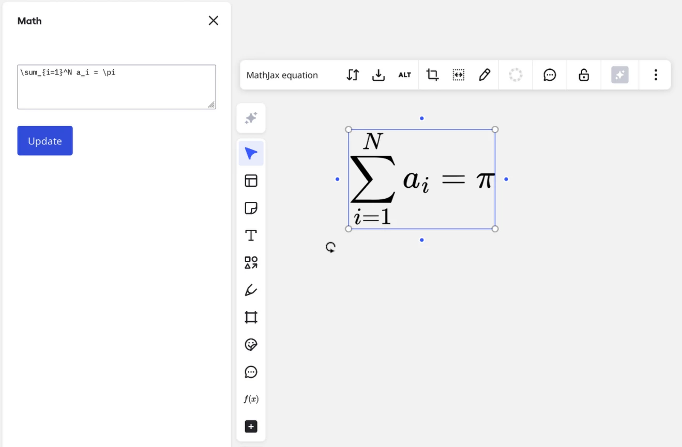Click the rendered summation equation
Screen dimensions: 682x447
point(422,179)
